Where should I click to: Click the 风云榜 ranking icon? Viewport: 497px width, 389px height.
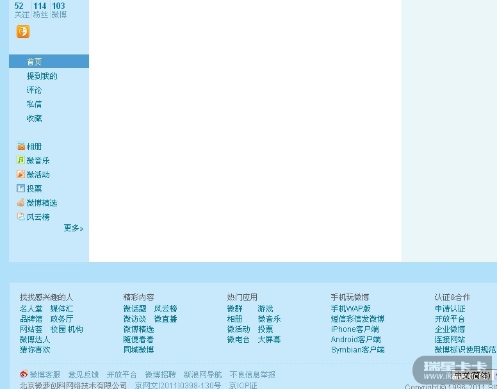[21, 217]
